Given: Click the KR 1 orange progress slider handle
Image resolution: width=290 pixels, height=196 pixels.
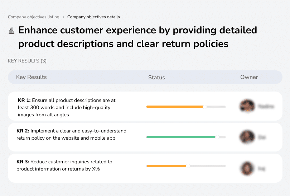Looking at the screenshot, I should pyautogui.click(x=205, y=107).
